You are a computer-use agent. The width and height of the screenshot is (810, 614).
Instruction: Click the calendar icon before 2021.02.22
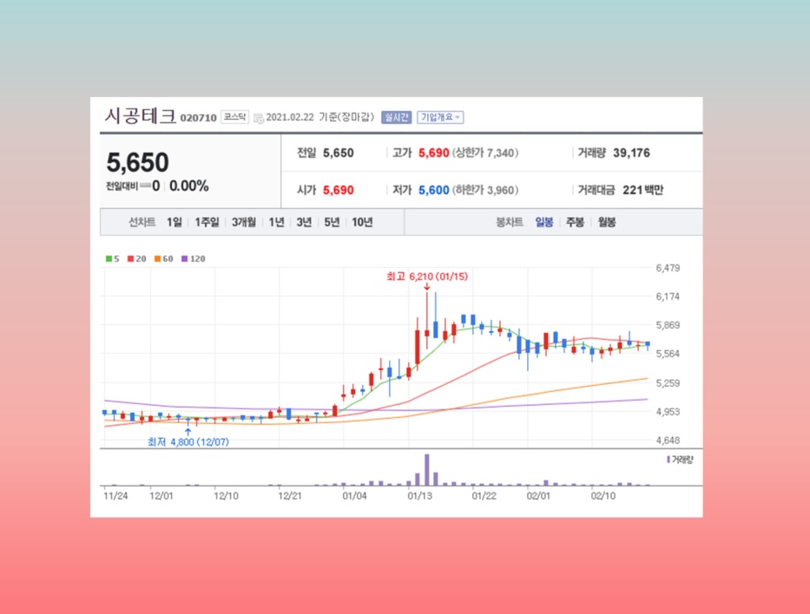point(259,118)
